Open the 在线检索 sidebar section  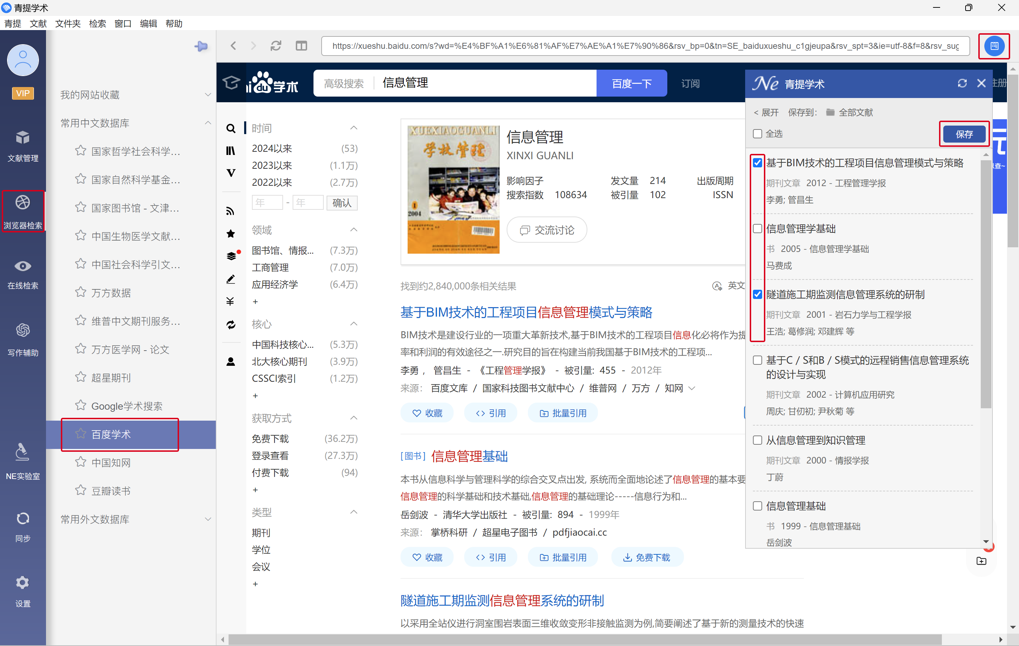[23, 274]
